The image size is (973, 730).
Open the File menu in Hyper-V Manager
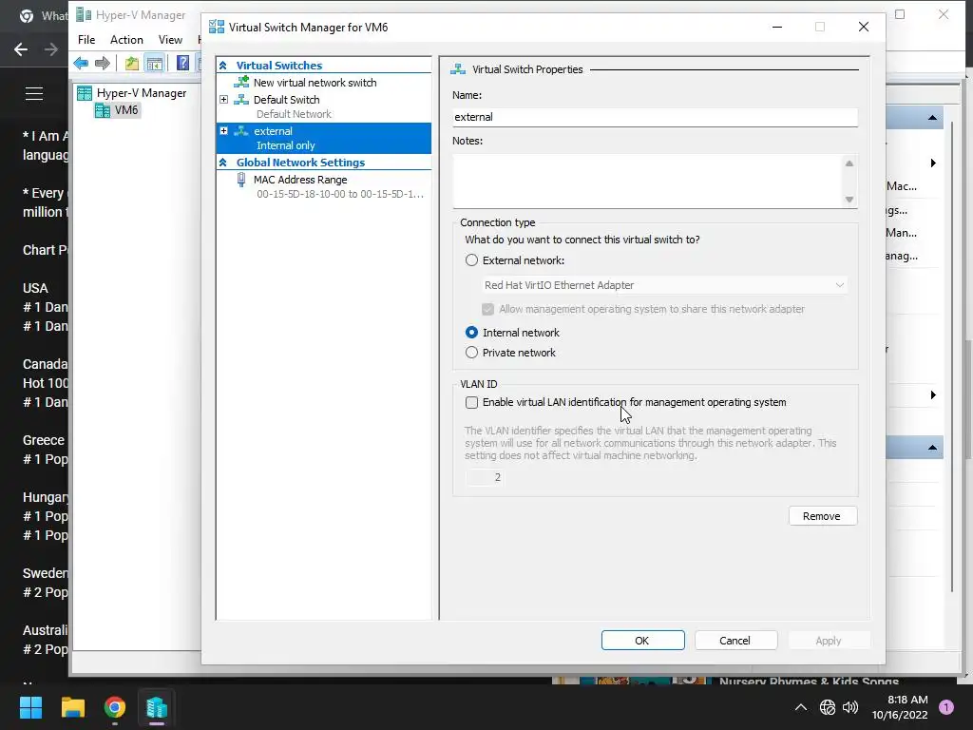click(86, 40)
